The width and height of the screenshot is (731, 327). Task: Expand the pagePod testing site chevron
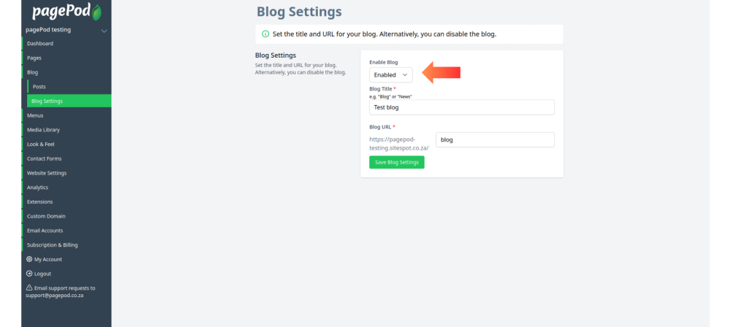tap(104, 31)
